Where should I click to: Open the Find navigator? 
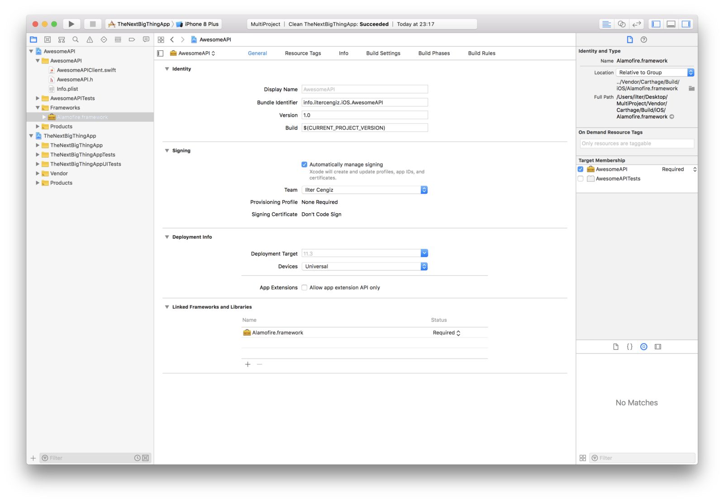tap(76, 39)
